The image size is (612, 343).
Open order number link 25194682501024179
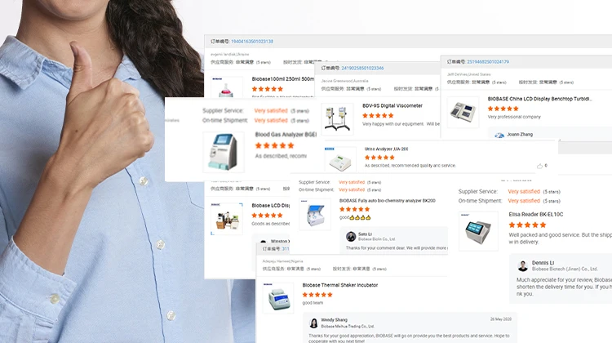click(x=488, y=62)
